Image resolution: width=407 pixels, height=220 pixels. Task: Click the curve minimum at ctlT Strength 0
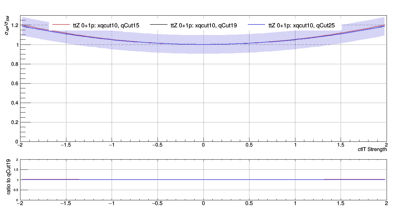pyautogui.click(x=203, y=45)
